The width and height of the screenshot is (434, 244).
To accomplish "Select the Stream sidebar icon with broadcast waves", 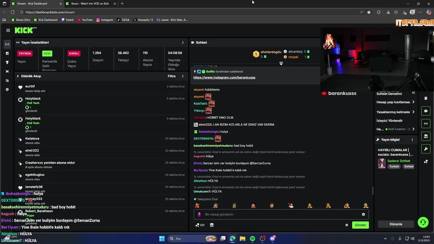I will pyautogui.click(x=7, y=44).
